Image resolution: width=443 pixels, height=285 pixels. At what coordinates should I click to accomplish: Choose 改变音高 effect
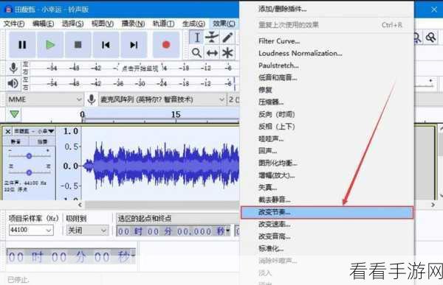[x=326, y=236]
